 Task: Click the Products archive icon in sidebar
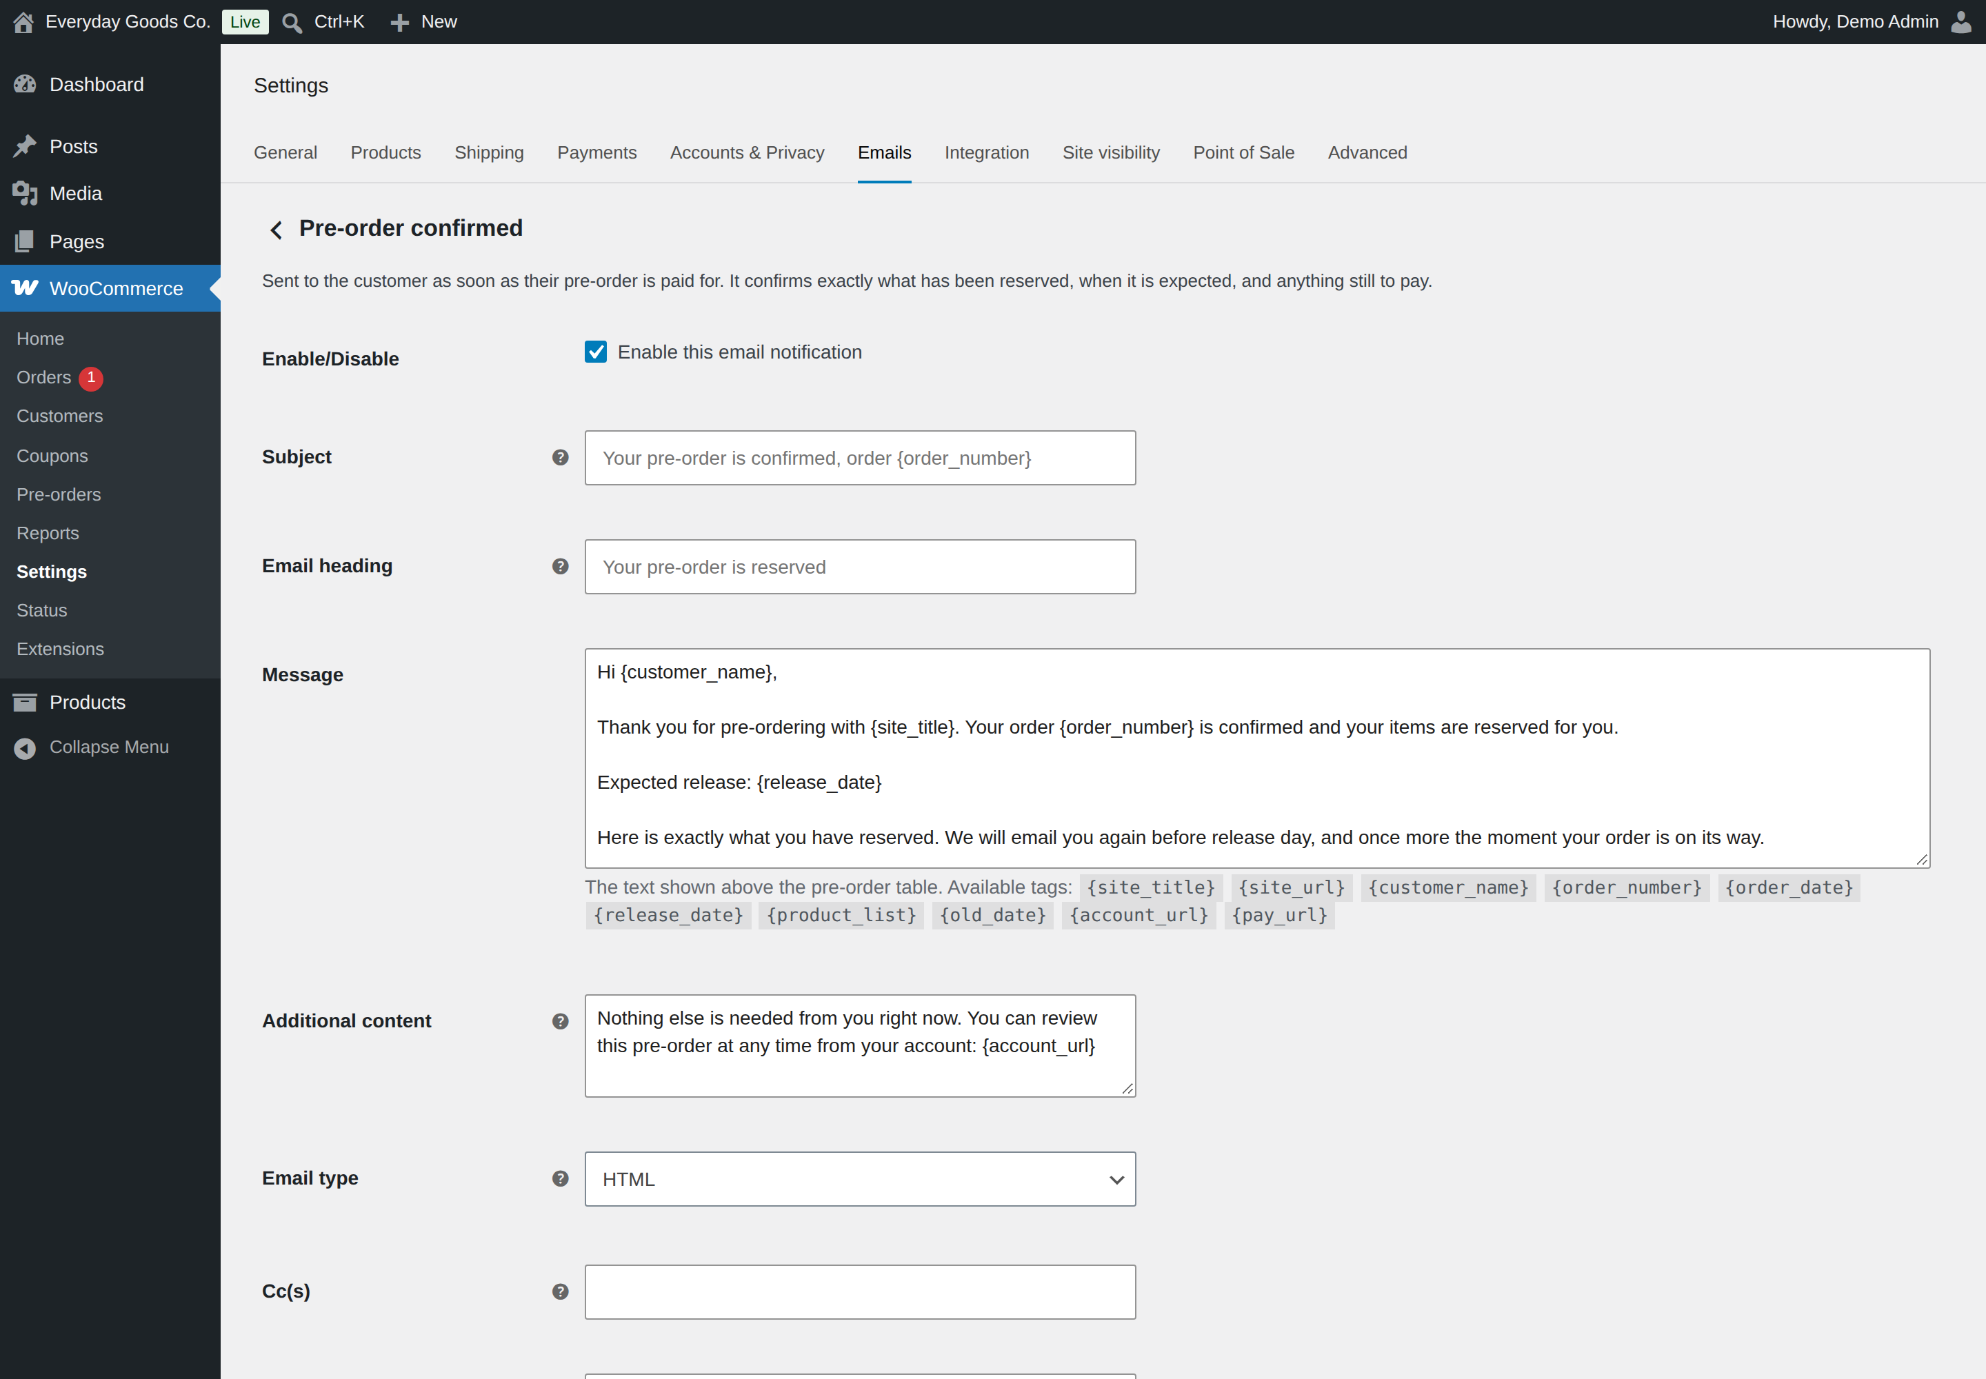pyautogui.click(x=25, y=703)
